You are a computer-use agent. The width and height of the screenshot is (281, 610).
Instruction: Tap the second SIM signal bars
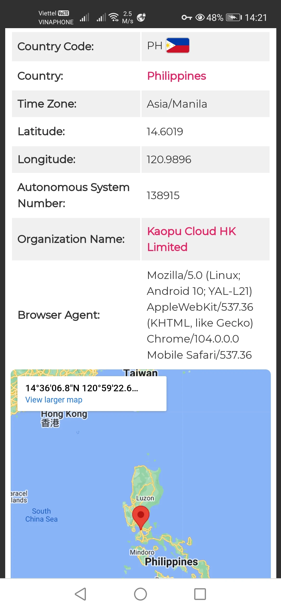pyautogui.click(x=101, y=17)
